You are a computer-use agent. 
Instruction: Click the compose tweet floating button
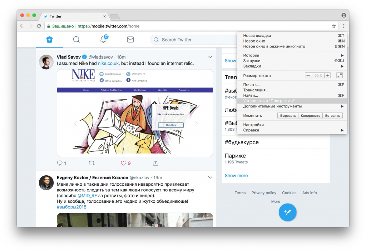287,212
